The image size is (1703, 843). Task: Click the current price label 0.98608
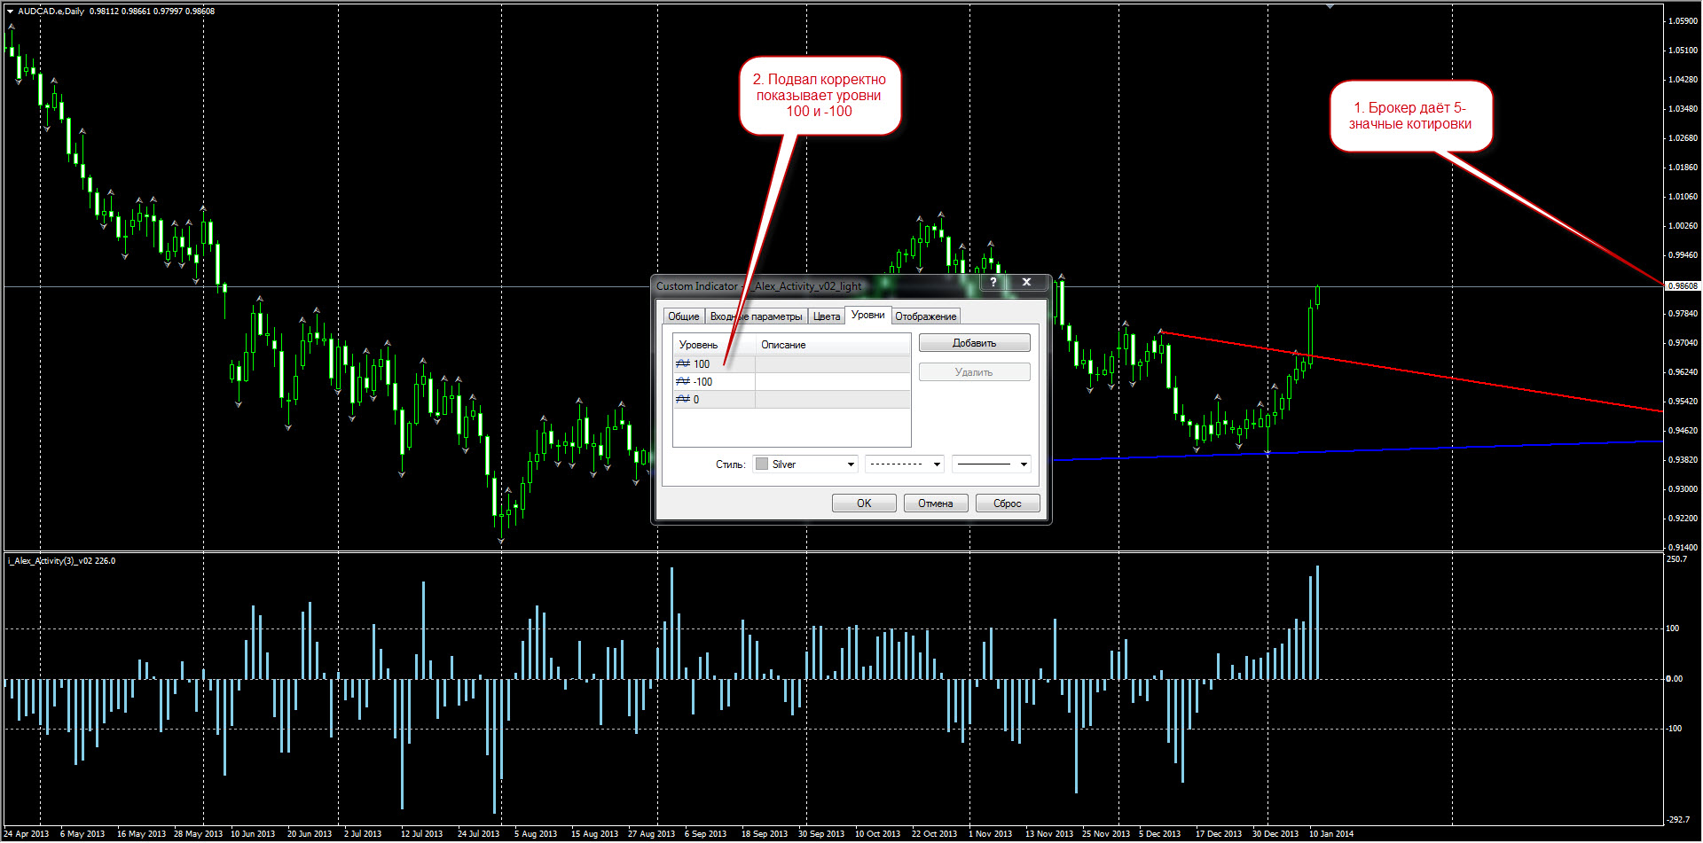pyautogui.click(x=1683, y=285)
